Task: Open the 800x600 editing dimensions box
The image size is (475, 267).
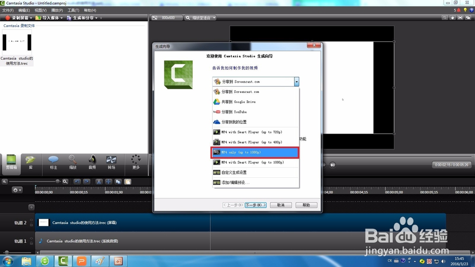Action: coord(167,18)
